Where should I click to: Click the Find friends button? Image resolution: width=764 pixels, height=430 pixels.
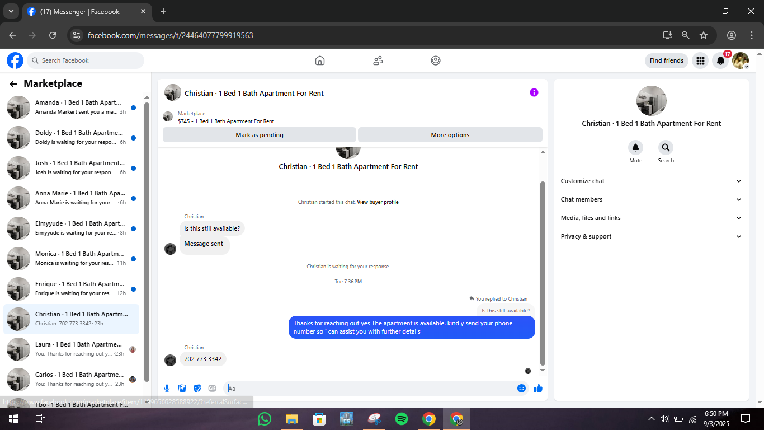coord(667,60)
